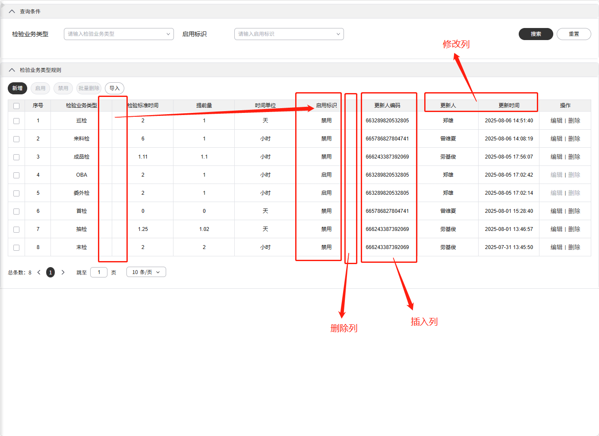Click the 重置 button
Viewport: 599px width, 436px height.
tap(574, 34)
